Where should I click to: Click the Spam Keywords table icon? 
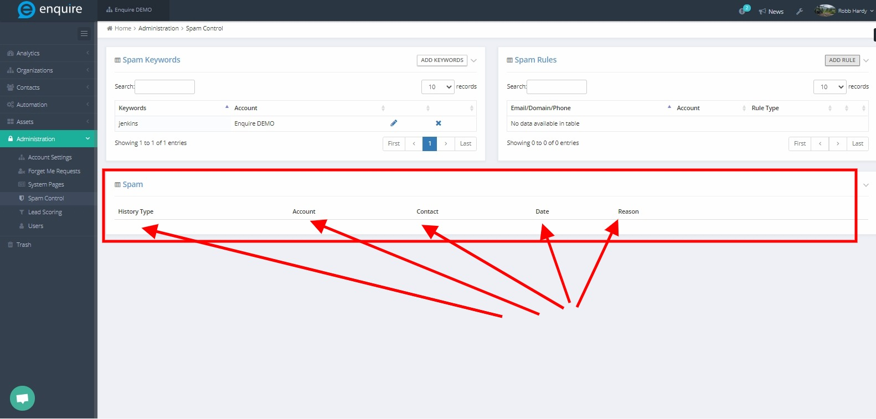[x=117, y=60]
